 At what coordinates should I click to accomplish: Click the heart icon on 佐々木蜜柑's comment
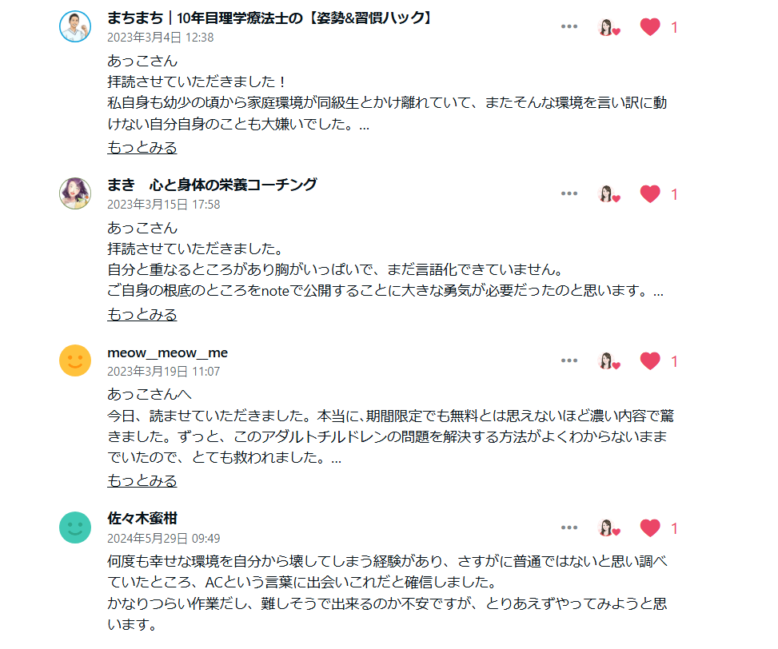point(650,528)
